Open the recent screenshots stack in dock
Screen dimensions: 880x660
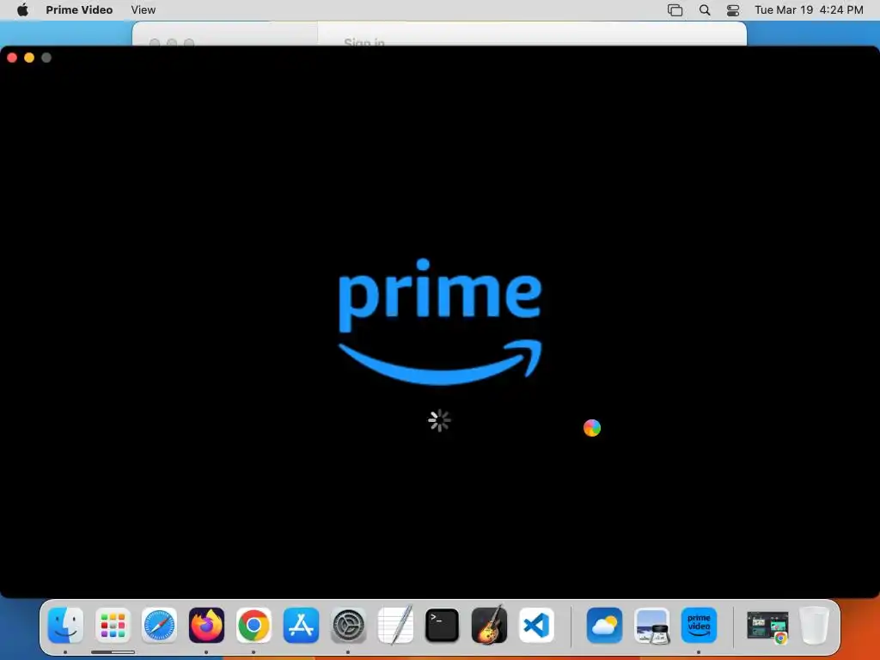tap(767, 626)
